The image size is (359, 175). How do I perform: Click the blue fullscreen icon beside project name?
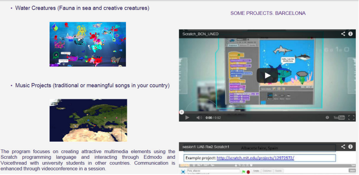click(183, 172)
